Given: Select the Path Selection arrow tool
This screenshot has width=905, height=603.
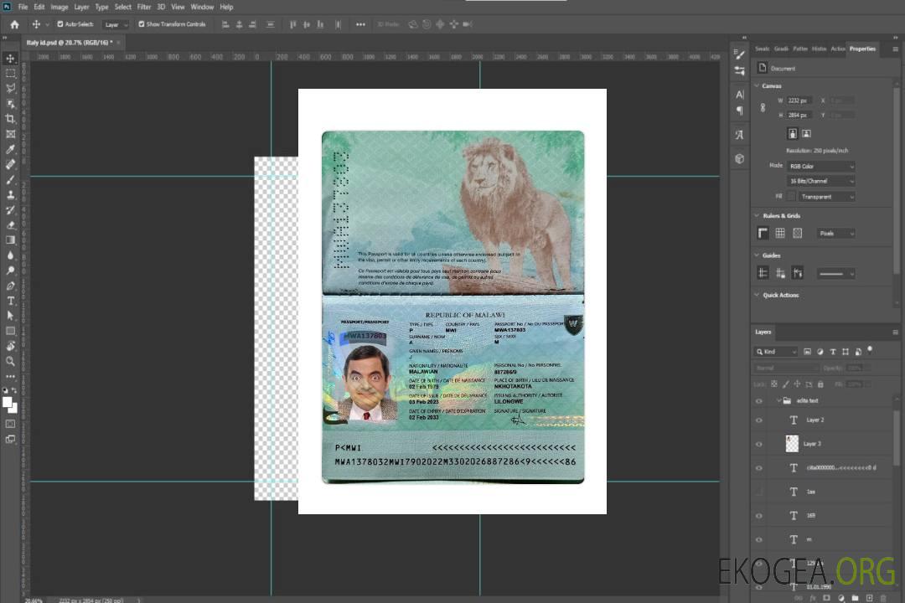Looking at the screenshot, I should [10, 316].
